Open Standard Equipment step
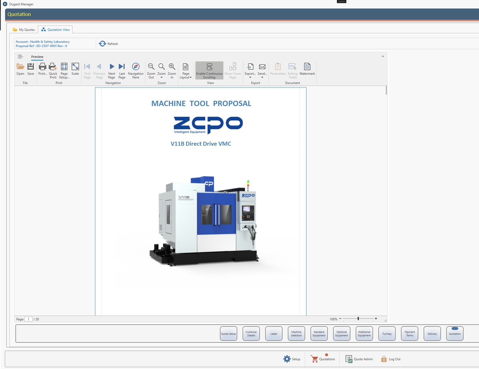Screen dimensions: 479x369 coord(319,334)
